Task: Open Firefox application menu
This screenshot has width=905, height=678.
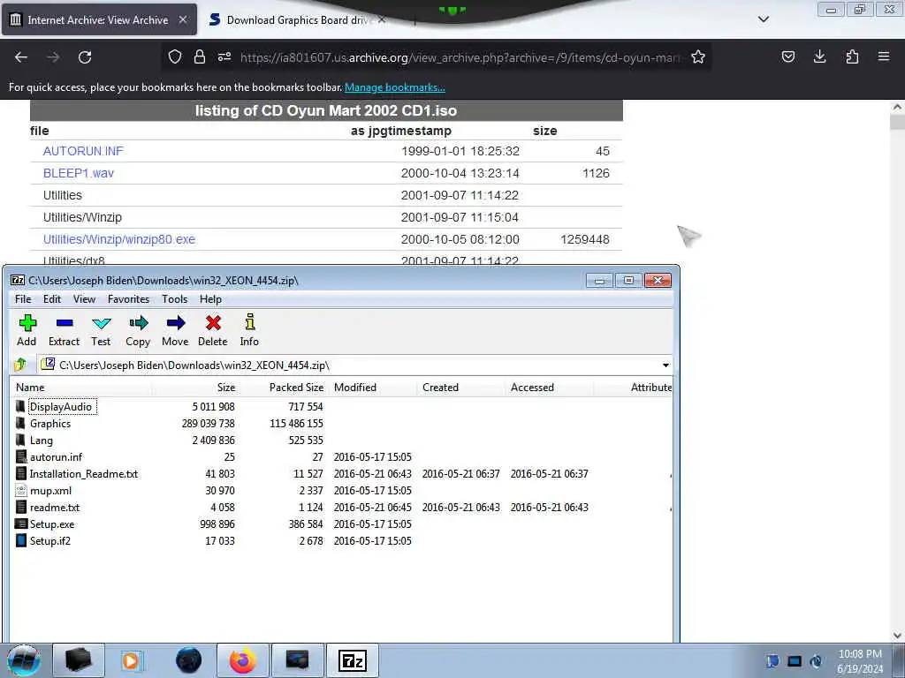Action: (x=884, y=56)
